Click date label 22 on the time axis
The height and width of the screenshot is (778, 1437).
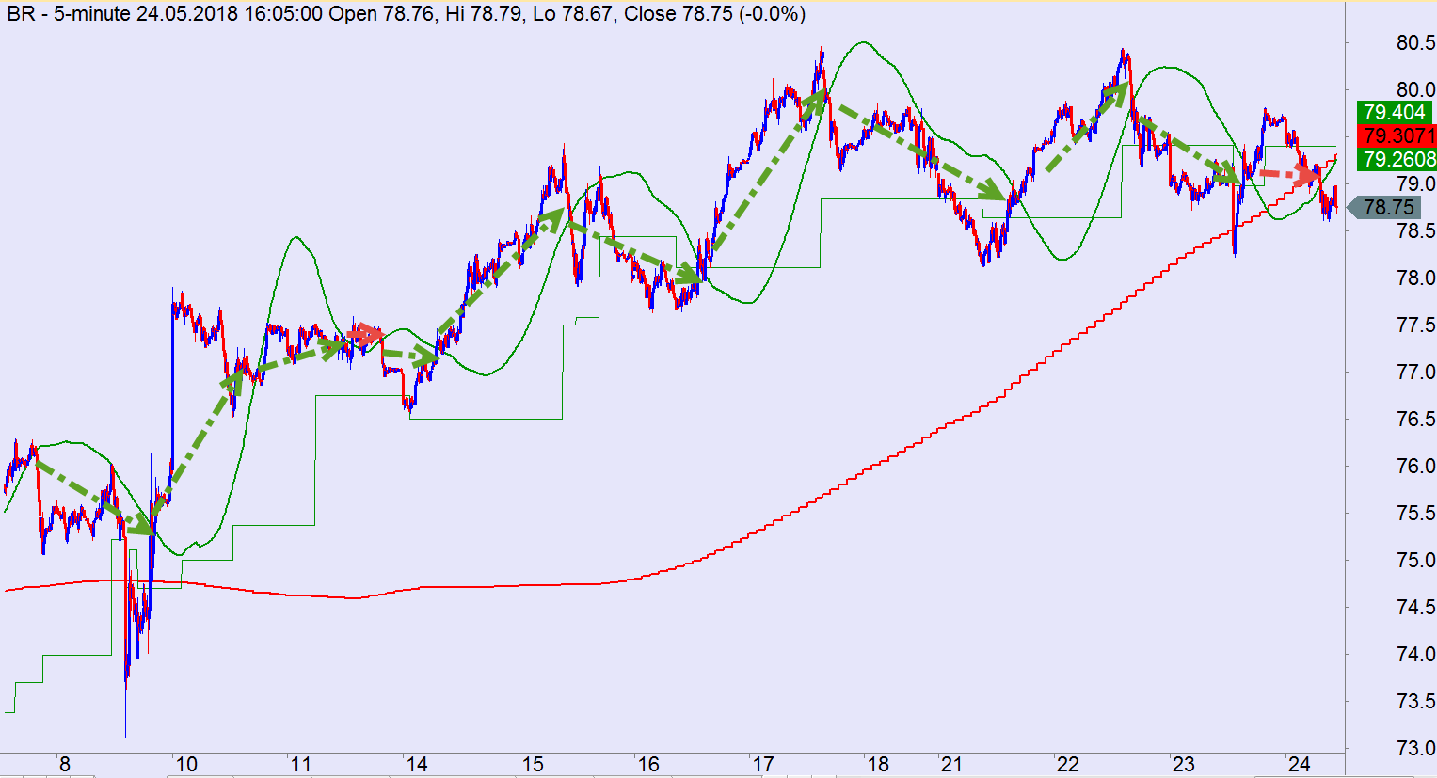click(x=1066, y=764)
